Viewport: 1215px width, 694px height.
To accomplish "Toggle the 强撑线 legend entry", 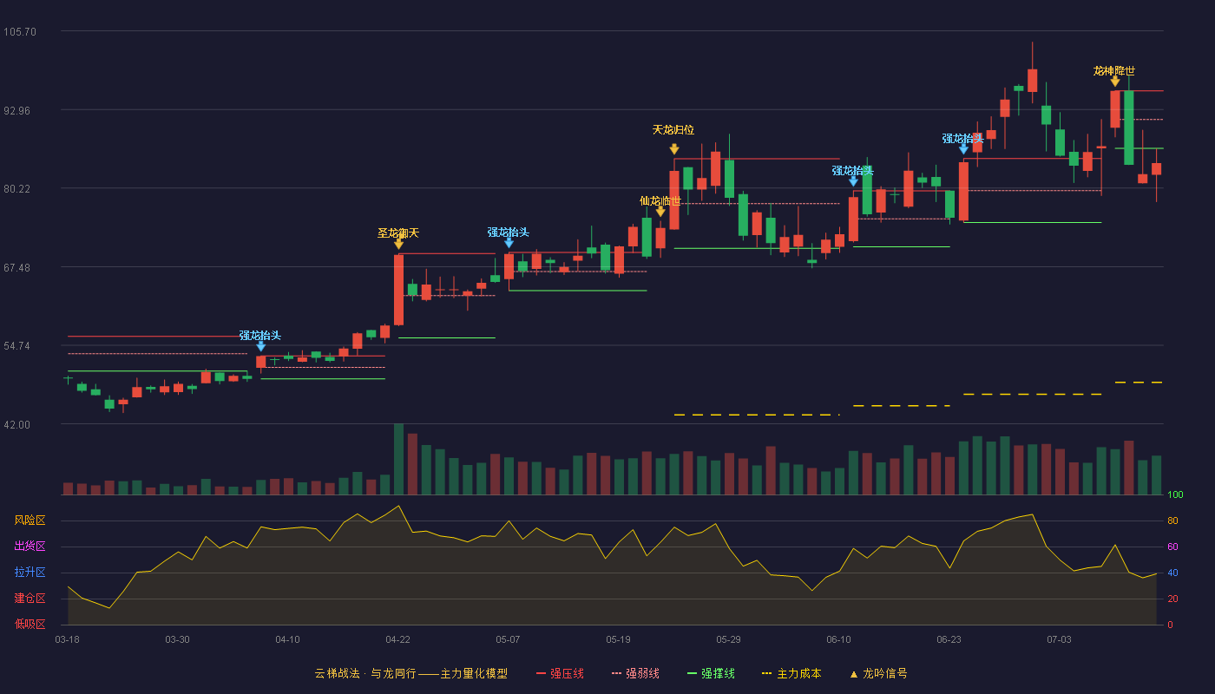I will click(711, 673).
